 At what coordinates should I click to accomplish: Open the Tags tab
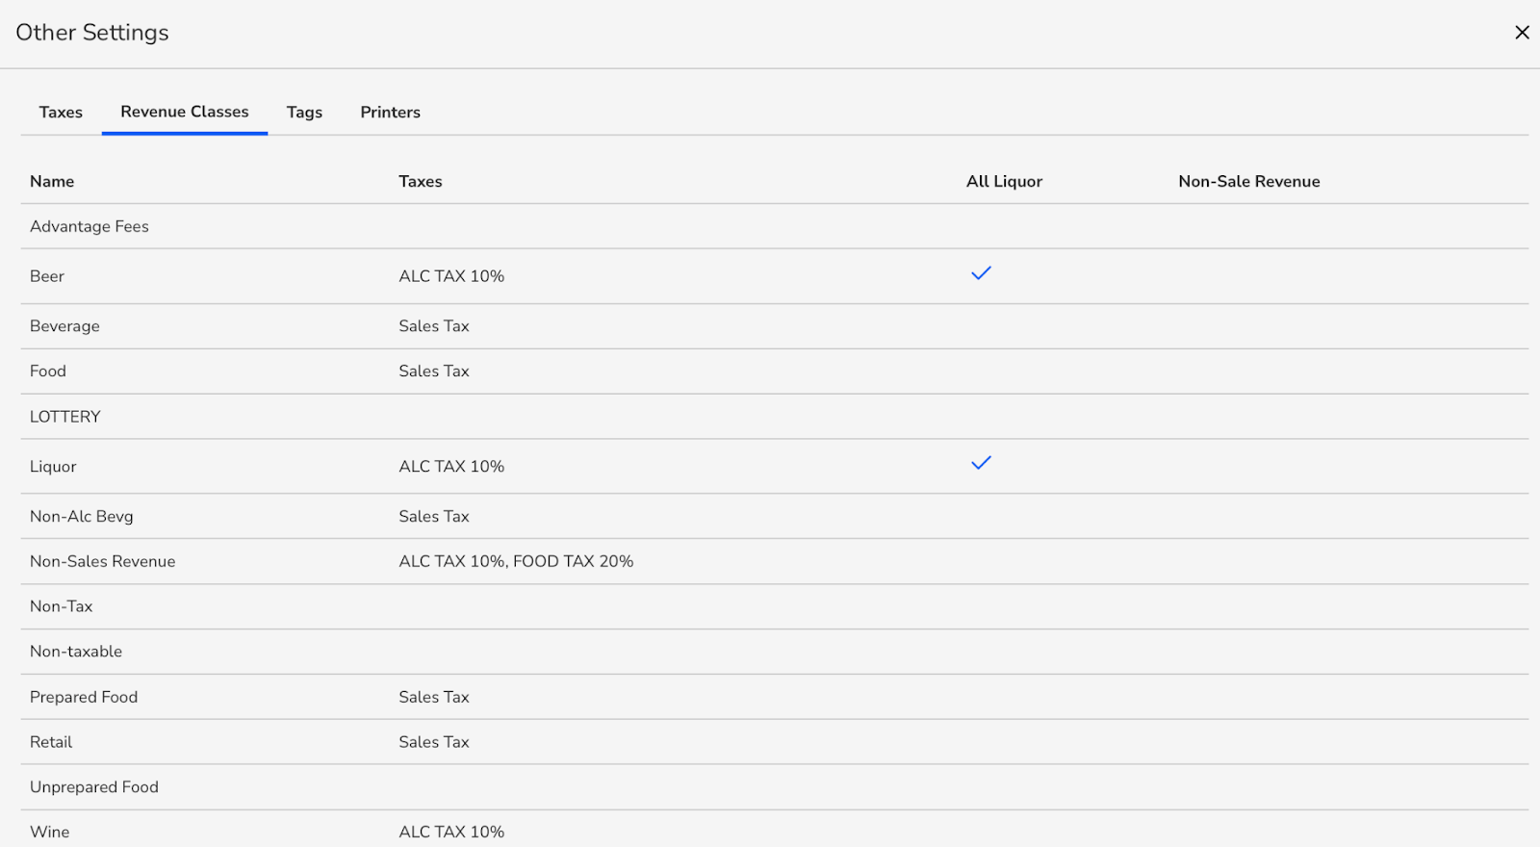coord(304,113)
